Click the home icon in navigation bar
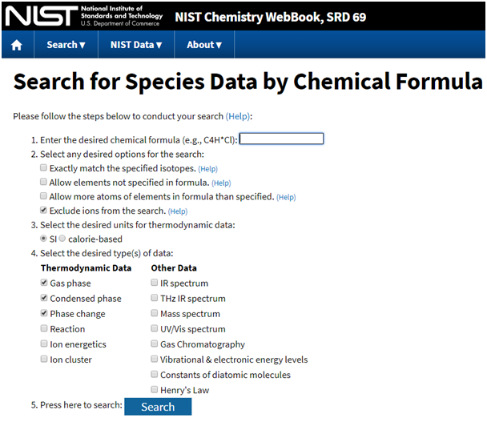The width and height of the screenshot is (487, 426). click(17, 45)
